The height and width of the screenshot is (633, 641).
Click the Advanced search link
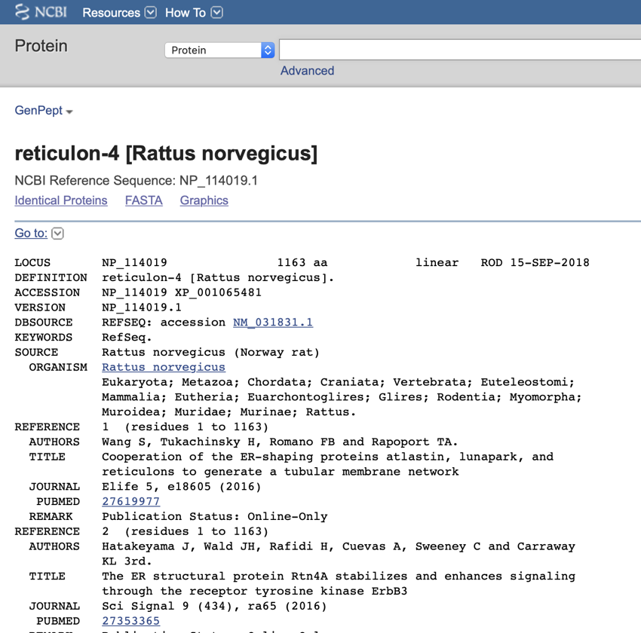(307, 71)
